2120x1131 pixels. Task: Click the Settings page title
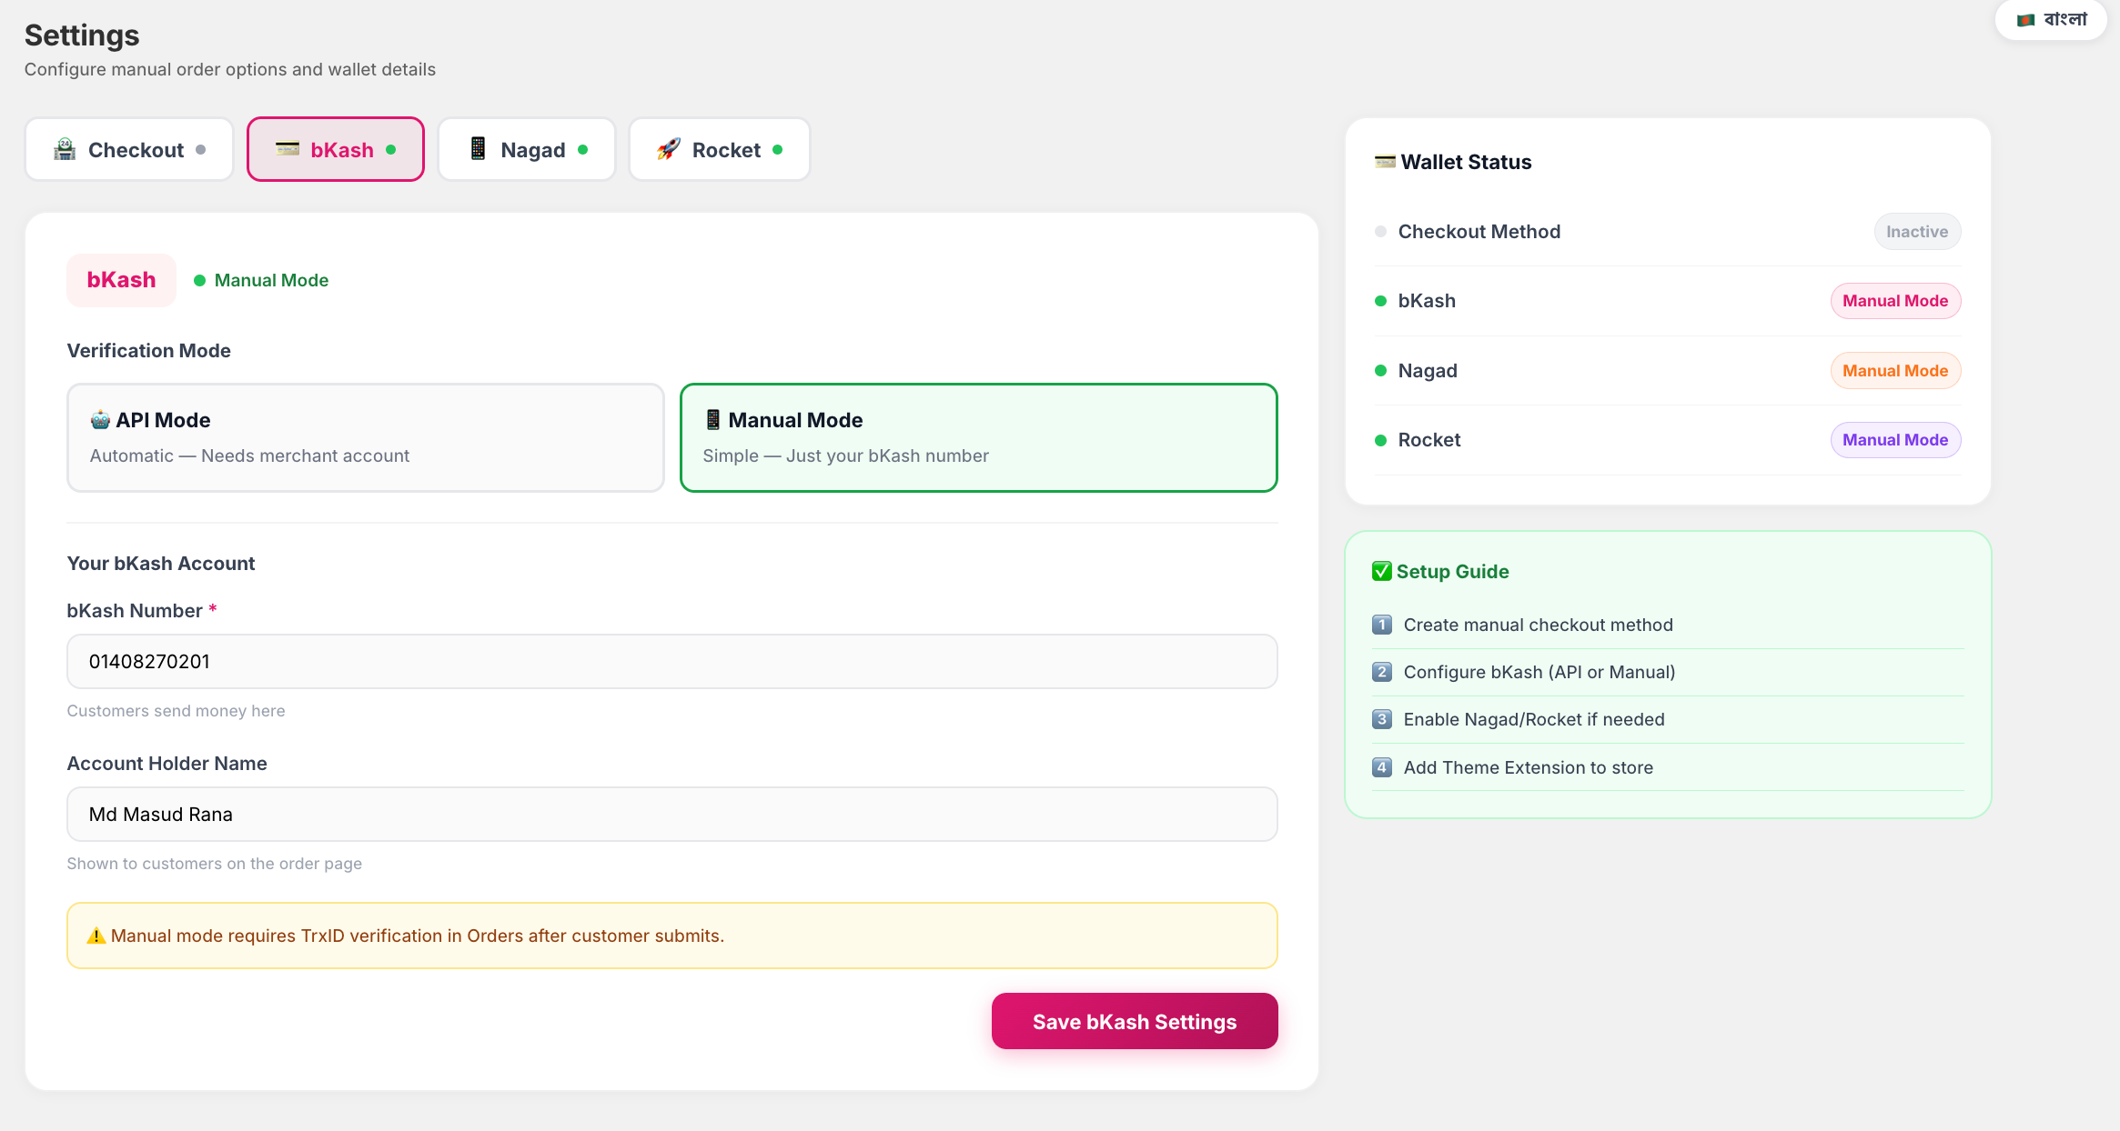[x=82, y=35]
